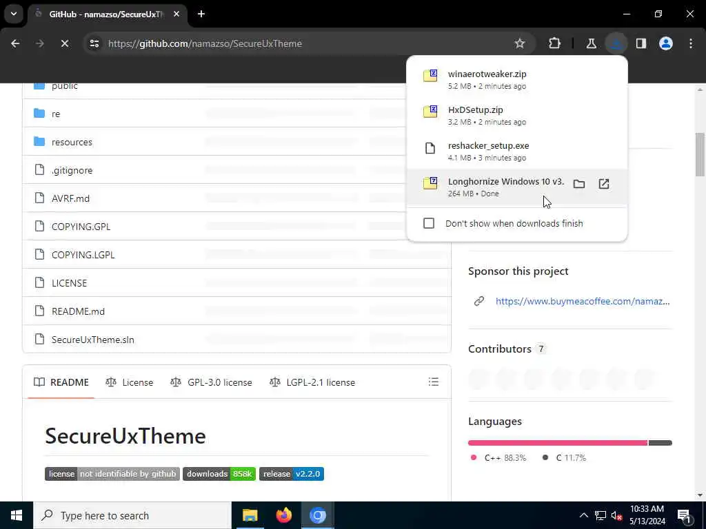Open a new tab with plus button

coord(201,14)
